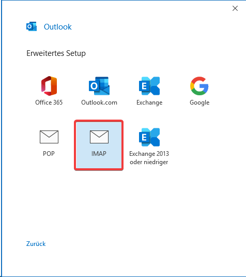Pick the Exchange account icon
This screenshot has width=246, height=277.
pos(149,86)
